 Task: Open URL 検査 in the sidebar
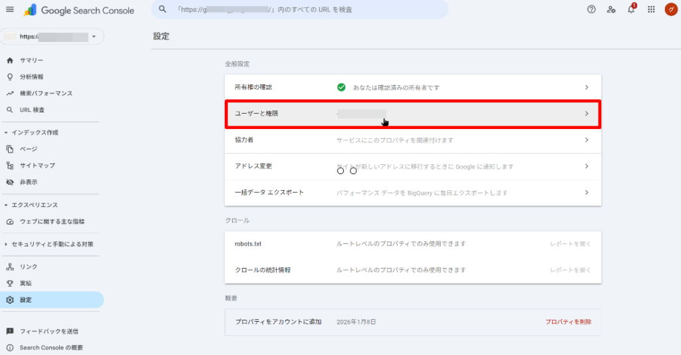(x=32, y=110)
